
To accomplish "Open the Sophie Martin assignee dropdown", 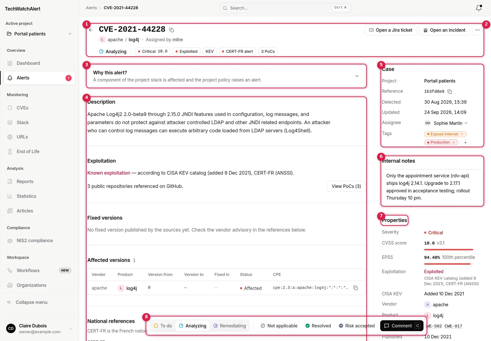I will pos(446,123).
